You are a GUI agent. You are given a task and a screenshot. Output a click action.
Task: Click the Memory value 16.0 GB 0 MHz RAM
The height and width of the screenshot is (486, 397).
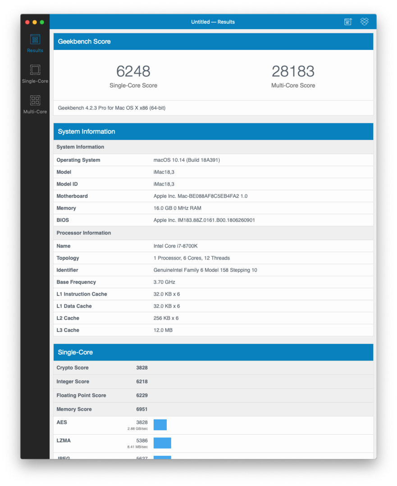click(177, 208)
